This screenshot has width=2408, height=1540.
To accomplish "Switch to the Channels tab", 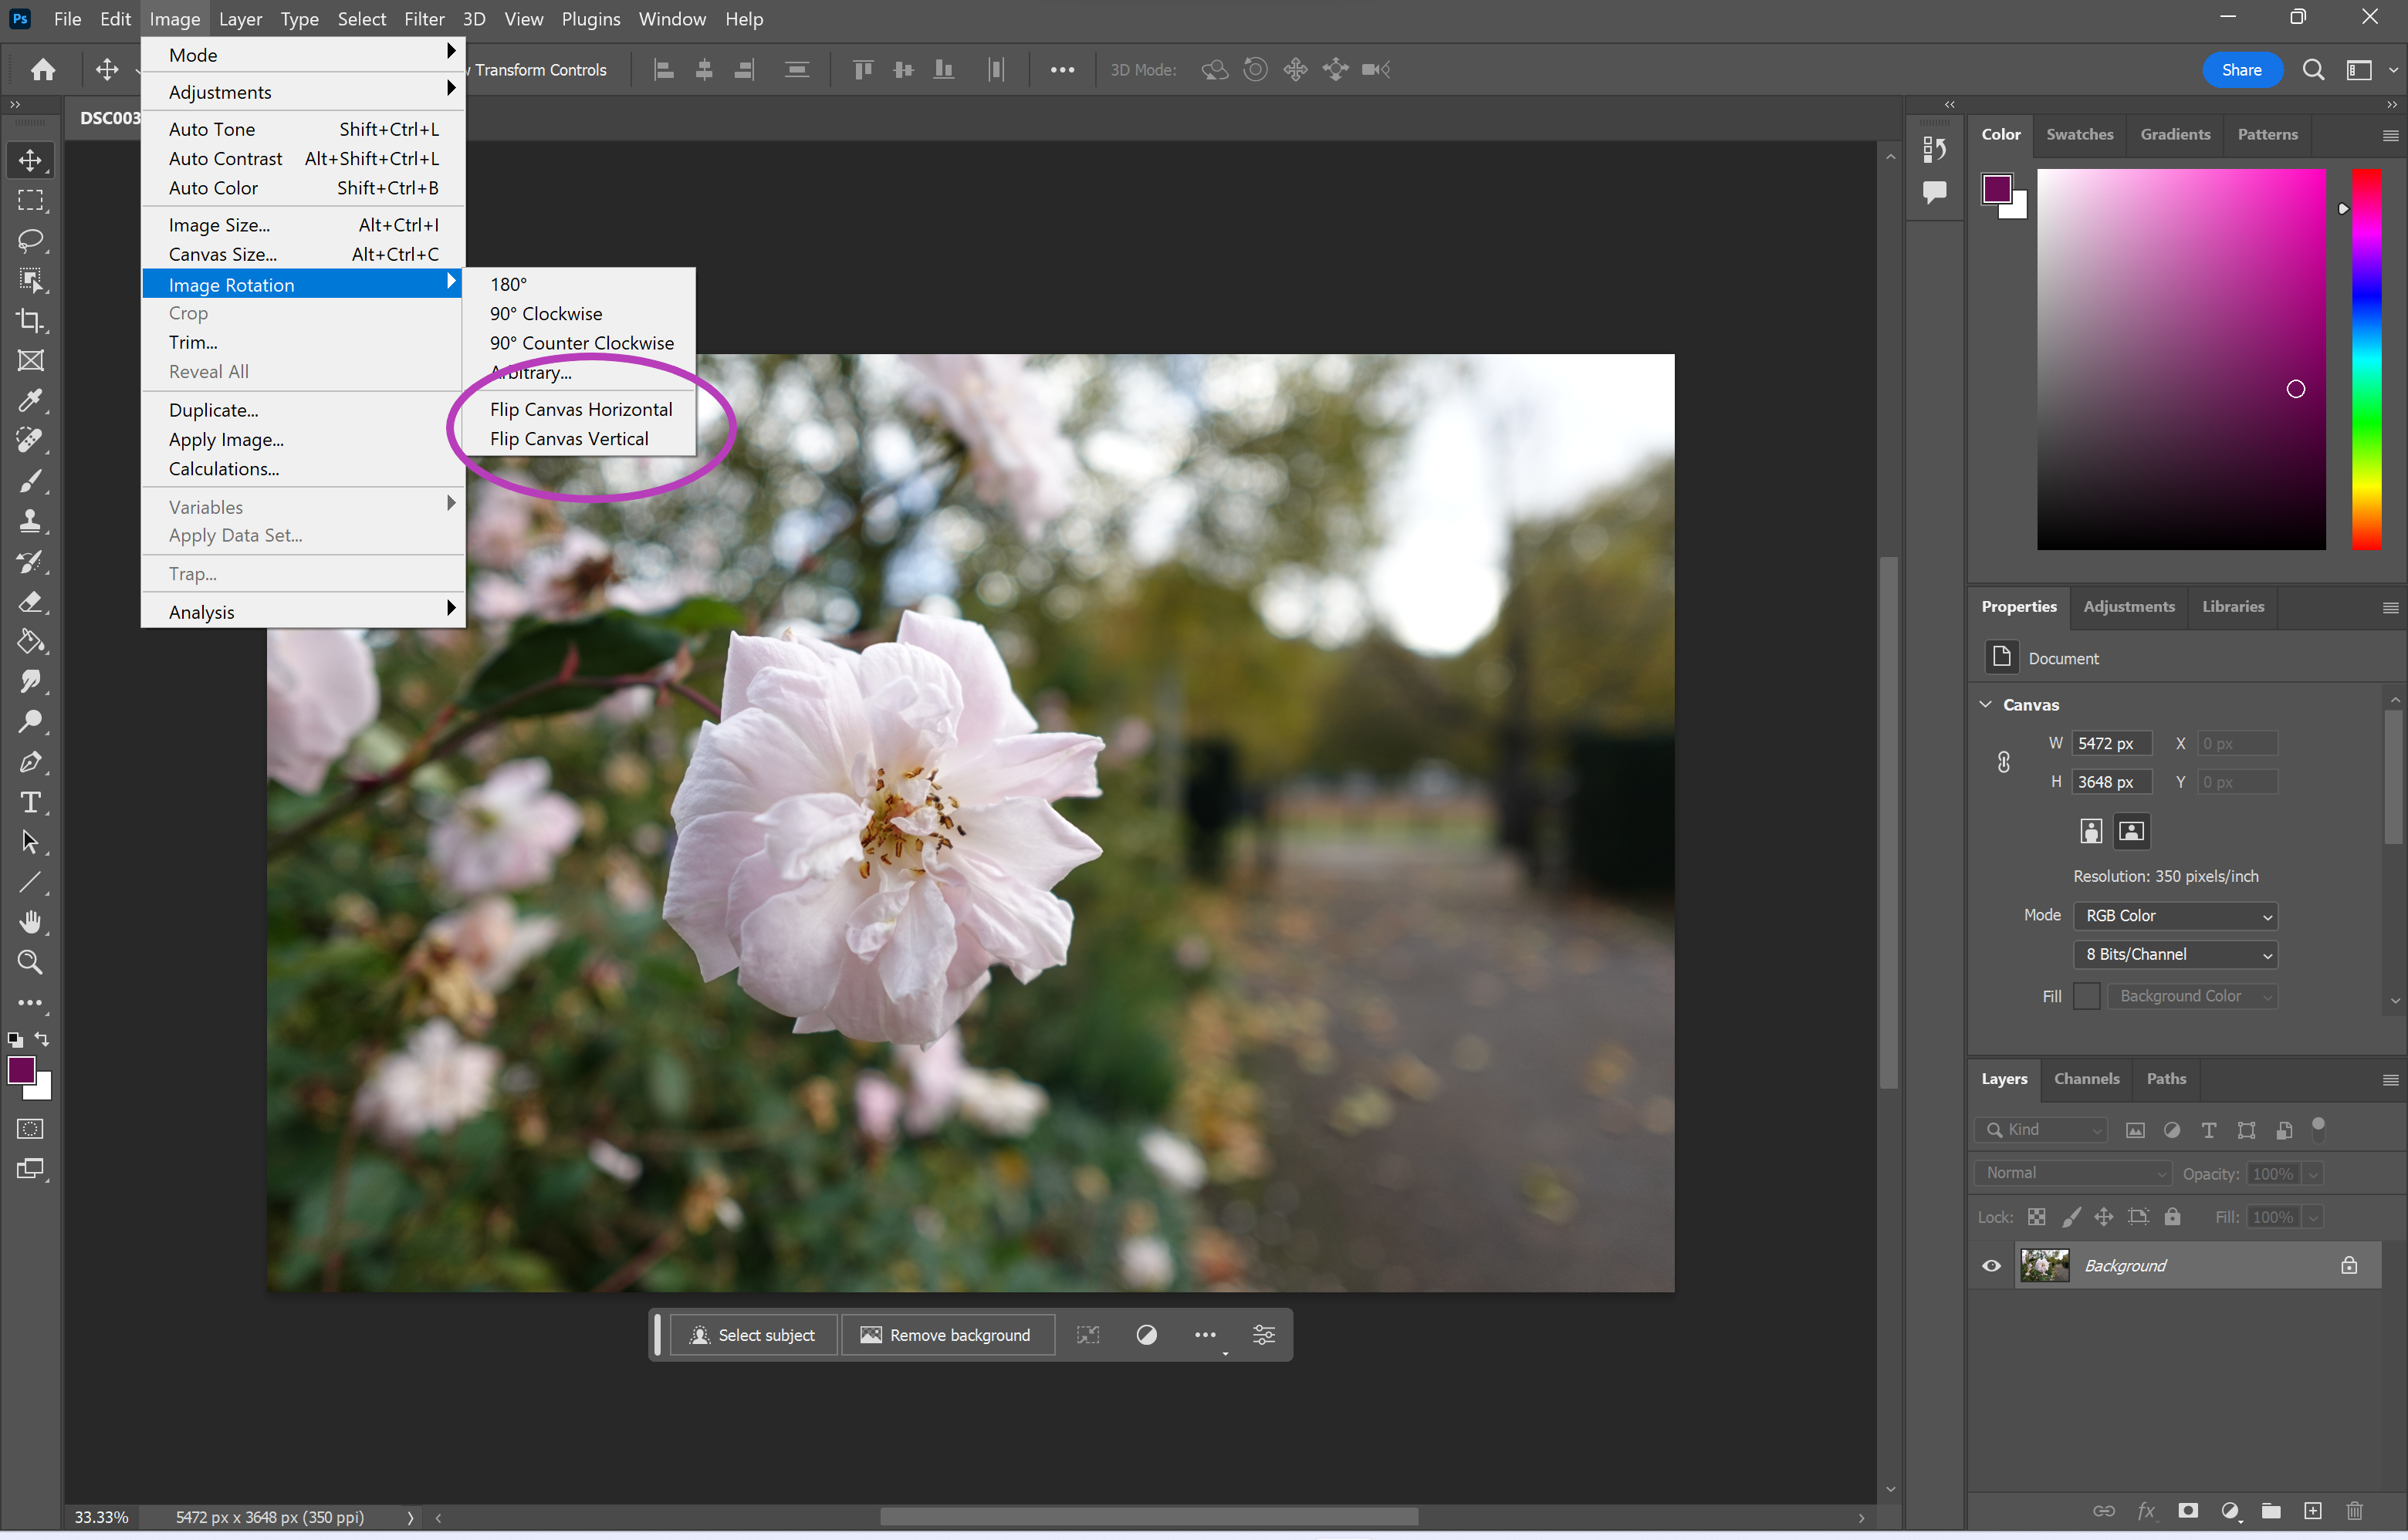I will coord(2086,1079).
